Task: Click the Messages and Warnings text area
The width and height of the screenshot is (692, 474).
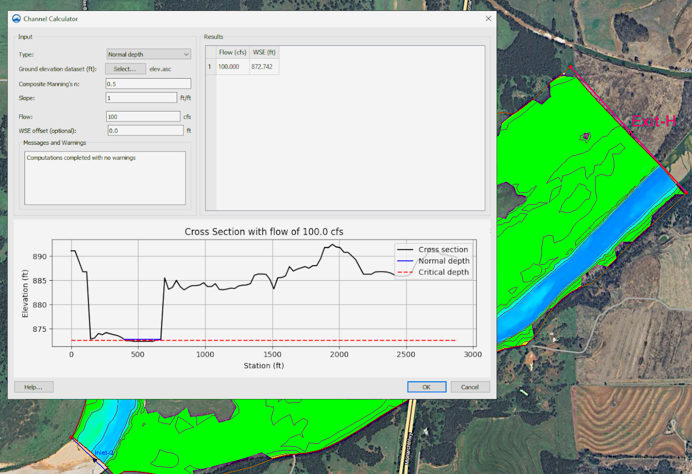Action: tap(105, 178)
